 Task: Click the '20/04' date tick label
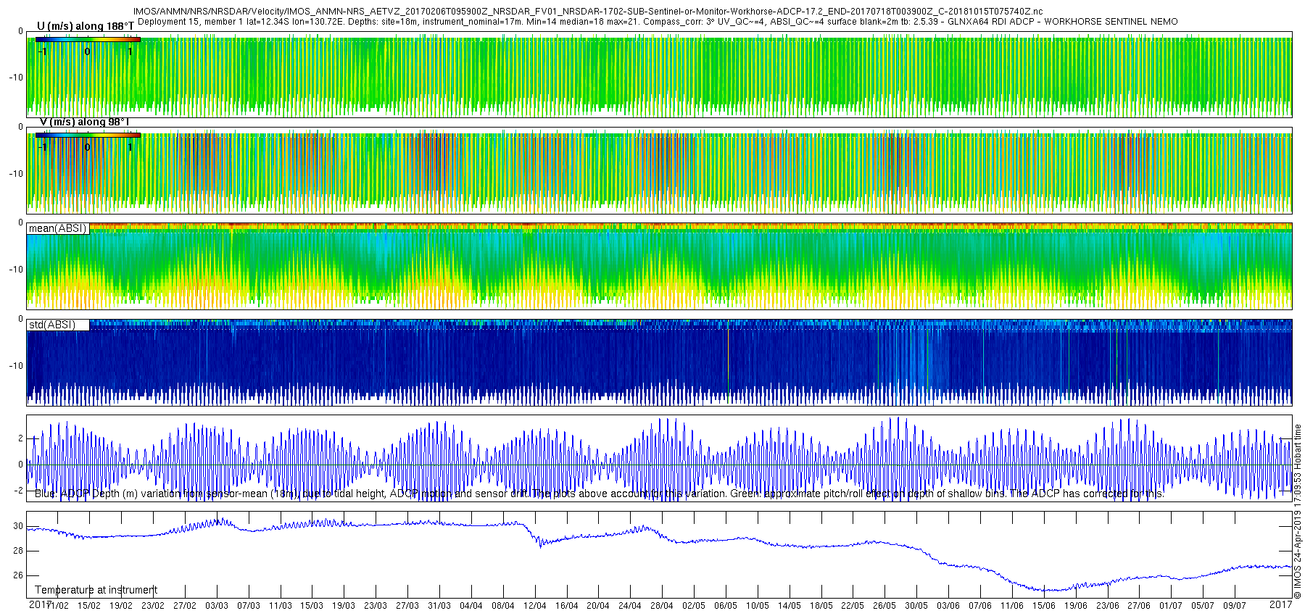[598, 606]
